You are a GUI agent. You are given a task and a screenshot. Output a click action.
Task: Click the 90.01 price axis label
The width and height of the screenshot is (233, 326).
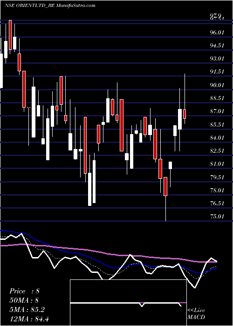[x=217, y=85]
